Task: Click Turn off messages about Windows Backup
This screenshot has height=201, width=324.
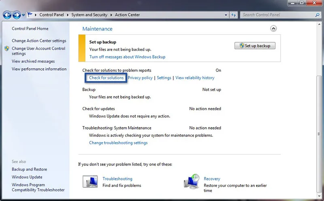Action: click(127, 57)
